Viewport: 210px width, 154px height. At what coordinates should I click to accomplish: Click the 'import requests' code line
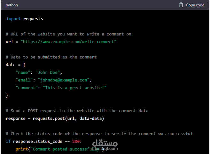point(25,19)
